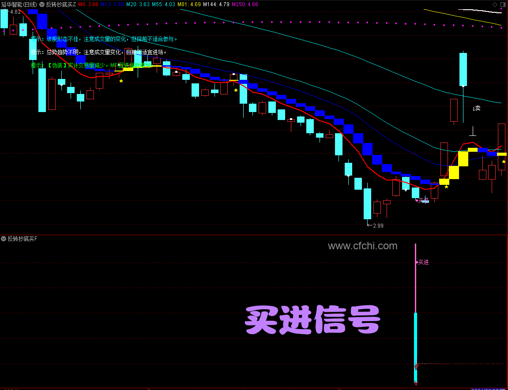Select the white M144: 4.79 label
The height and width of the screenshot is (390, 508).
pyautogui.click(x=216, y=4)
